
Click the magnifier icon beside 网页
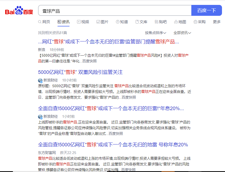tap(40, 22)
